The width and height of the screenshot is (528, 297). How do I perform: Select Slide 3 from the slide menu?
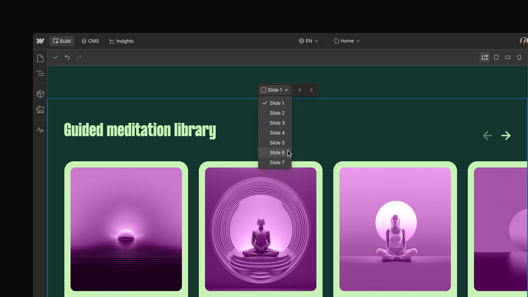[277, 123]
